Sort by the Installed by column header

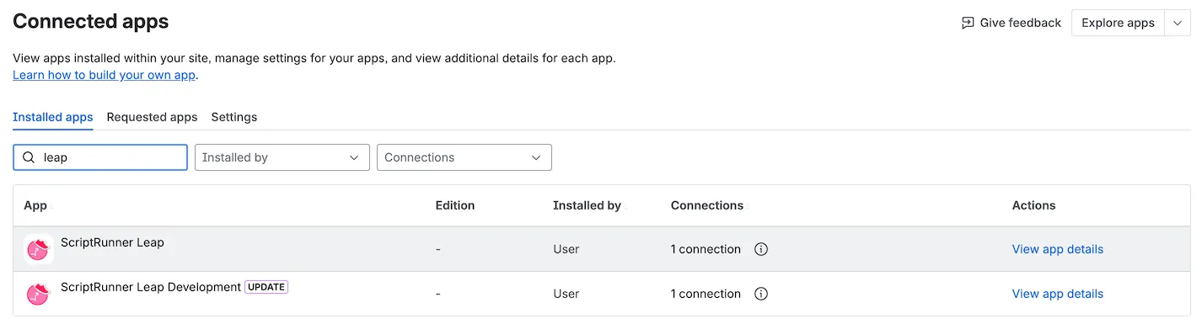click(x=589, y=205)
